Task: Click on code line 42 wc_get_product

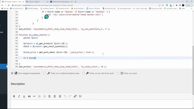Action: tap(45, 44)
